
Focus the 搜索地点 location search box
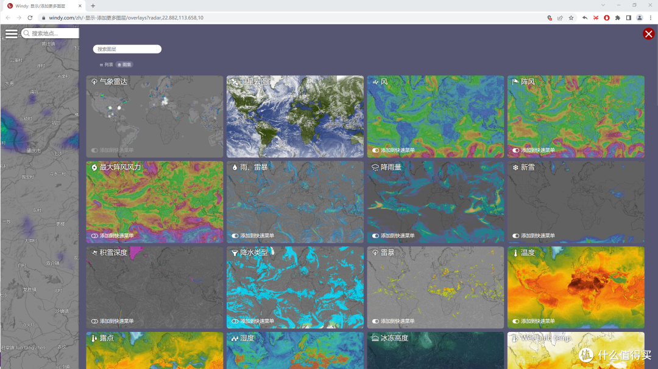click(x=50, y=33)
